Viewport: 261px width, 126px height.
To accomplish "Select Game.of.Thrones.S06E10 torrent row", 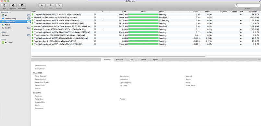I will (146, 29).
